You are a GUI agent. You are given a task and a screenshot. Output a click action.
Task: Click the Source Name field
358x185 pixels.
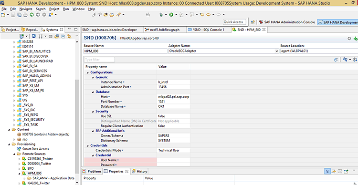(126, 51)
